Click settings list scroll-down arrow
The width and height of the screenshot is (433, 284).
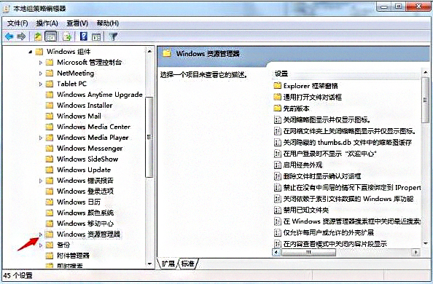click(425, 243)
